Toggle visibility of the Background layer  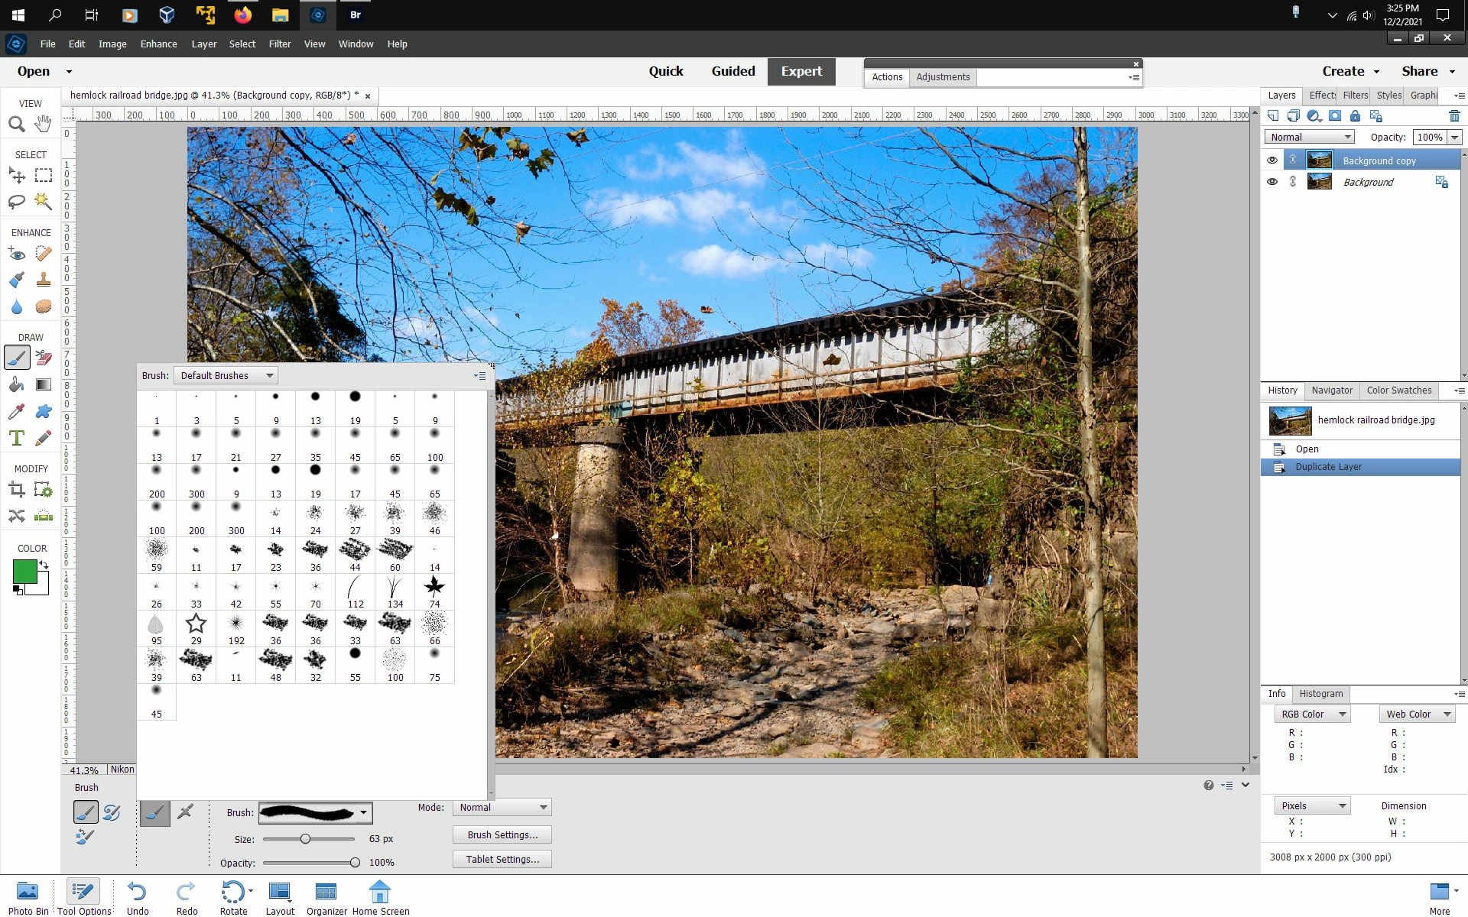tap(1272, 182)
